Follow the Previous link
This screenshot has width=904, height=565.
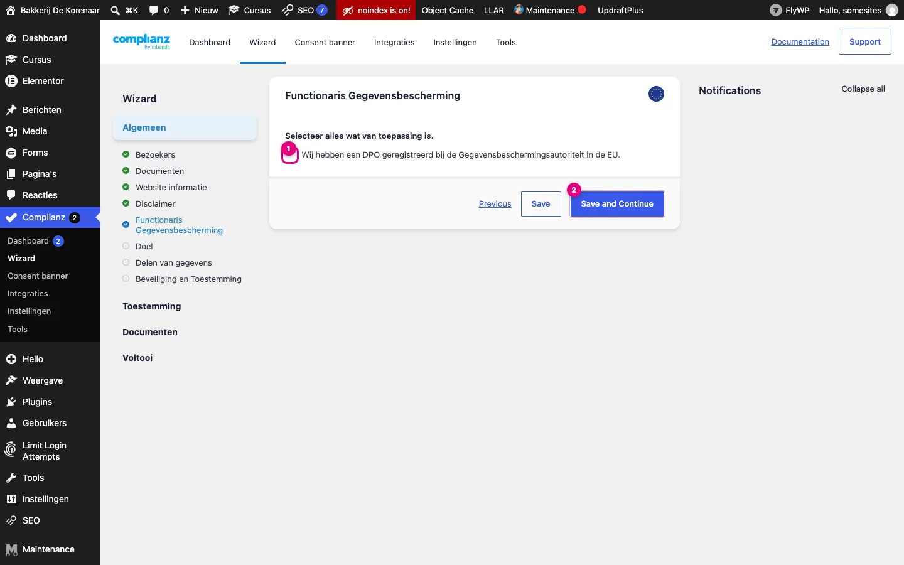495,204
